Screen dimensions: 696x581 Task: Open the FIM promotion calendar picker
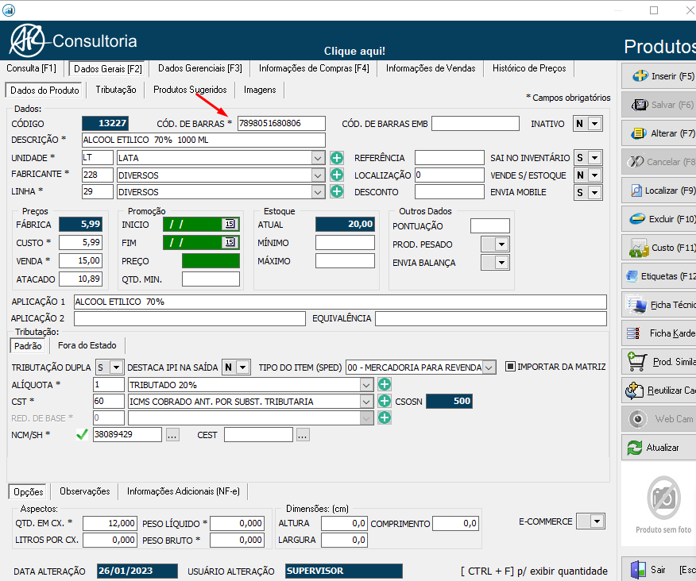tap(230, 242)
